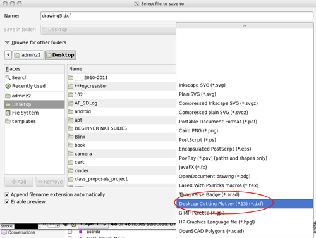Click the File System drive icon
The height and width of the screenshot is (238, 316).
(8, 113)
